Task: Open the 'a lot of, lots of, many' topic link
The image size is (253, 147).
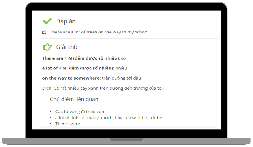Action: pos(108,118)
